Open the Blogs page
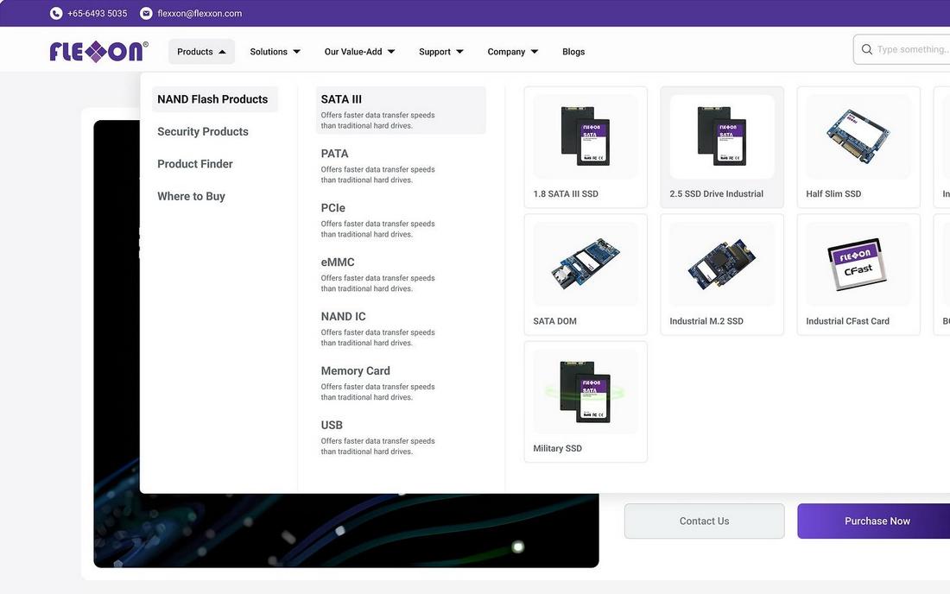 [x=573, y=52]
